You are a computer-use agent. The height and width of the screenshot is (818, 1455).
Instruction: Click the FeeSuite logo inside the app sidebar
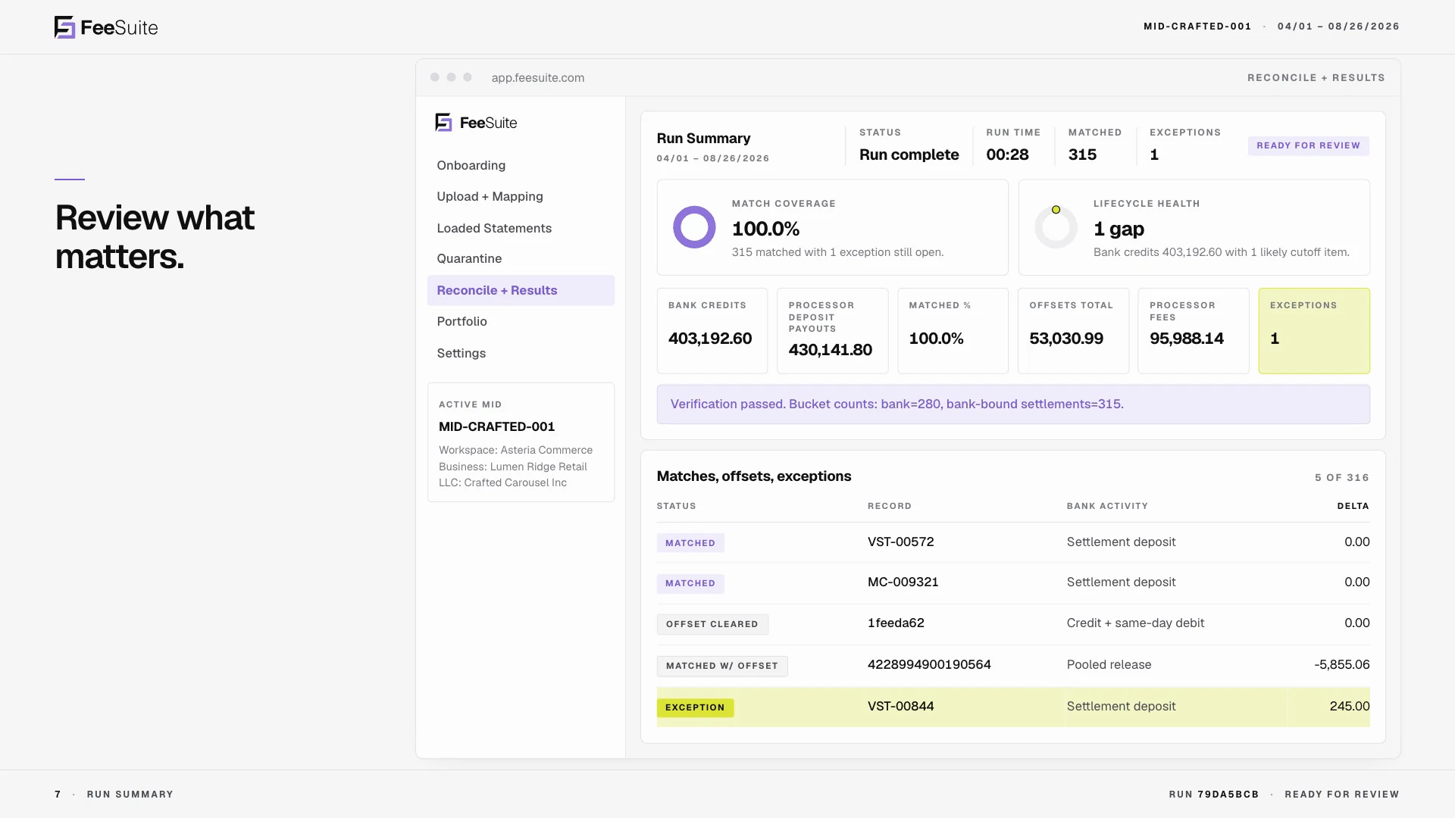pos(476,123)
